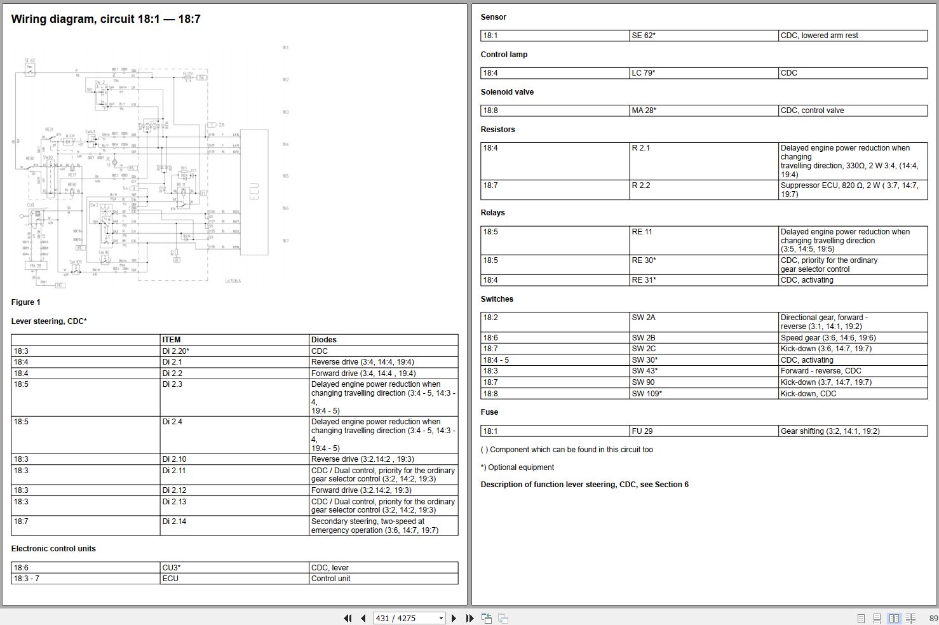Click the "SE 62*" table cell
The height and width of the screenshot is (625, 939).
tap(704, 36)
